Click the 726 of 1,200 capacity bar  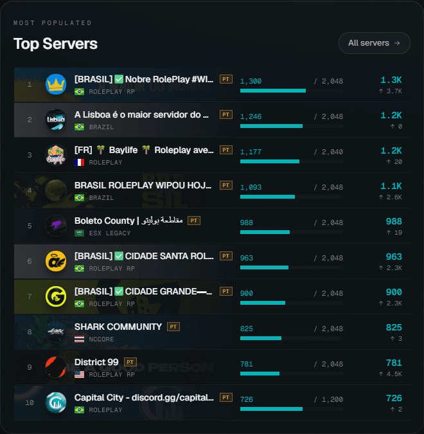tap(292, 409)
